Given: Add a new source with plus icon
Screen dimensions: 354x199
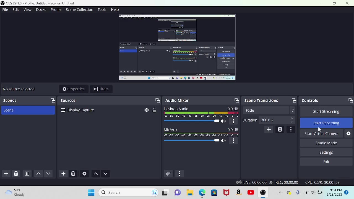Looking at the screenshot, I should (63, 174).
